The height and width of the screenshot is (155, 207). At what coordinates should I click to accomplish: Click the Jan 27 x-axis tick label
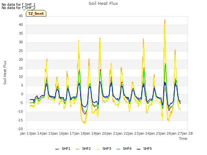[177, 133]
